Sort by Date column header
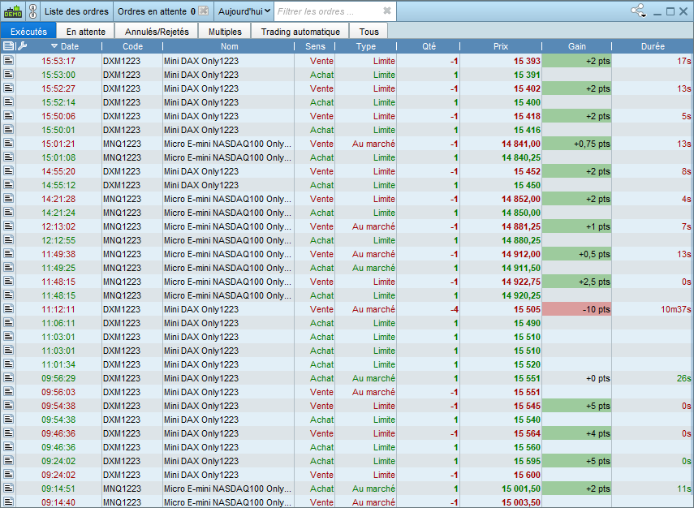The height and width of the screenshot is (508, 694). click(69, 46)
